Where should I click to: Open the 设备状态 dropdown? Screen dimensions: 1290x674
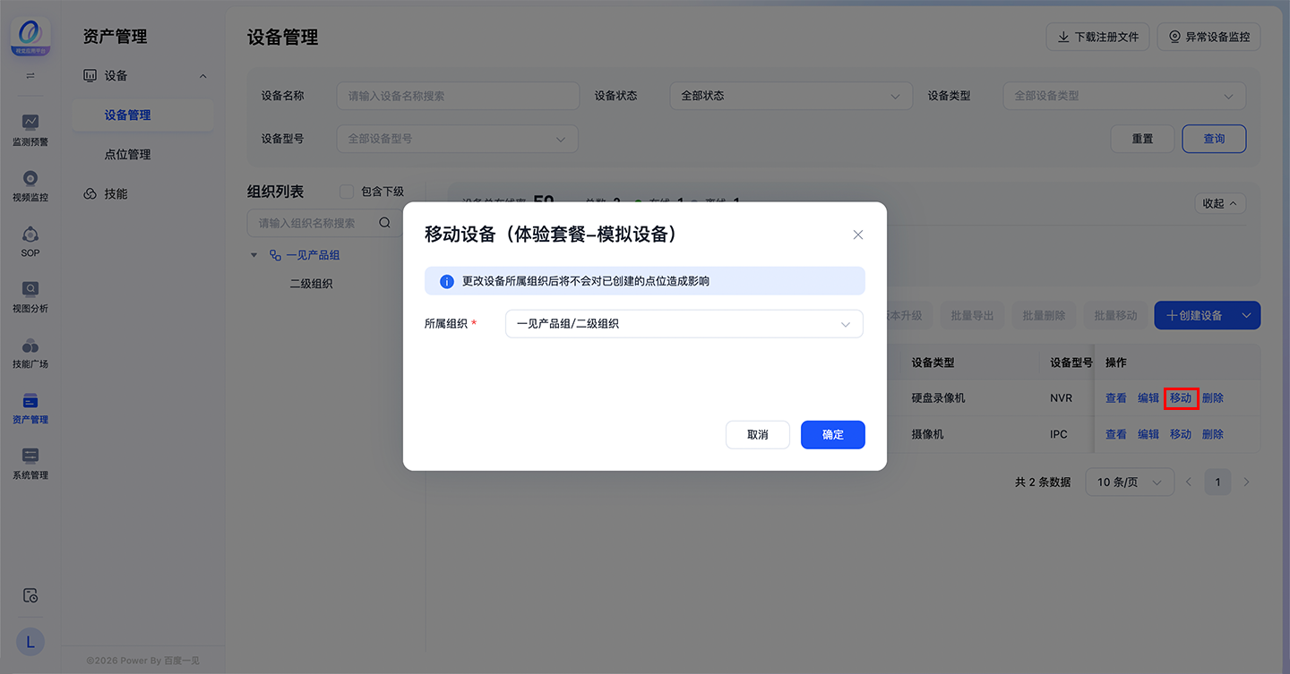point(791,96)
